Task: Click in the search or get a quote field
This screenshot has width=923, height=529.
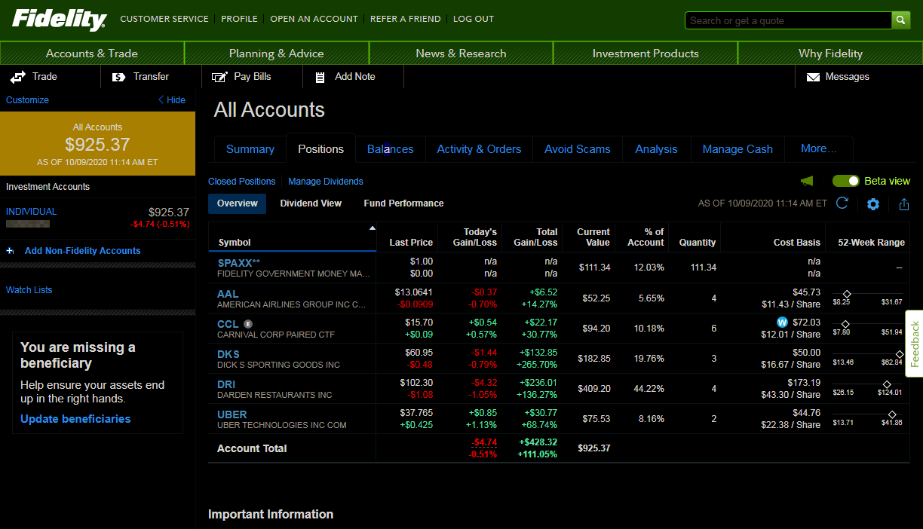Action: pyautogui.click(x=788, y=20)
